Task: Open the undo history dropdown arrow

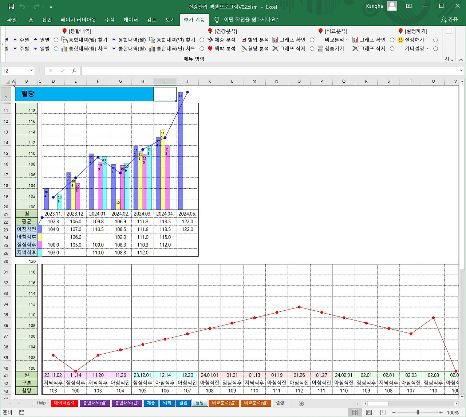Action: coord(28,7)
